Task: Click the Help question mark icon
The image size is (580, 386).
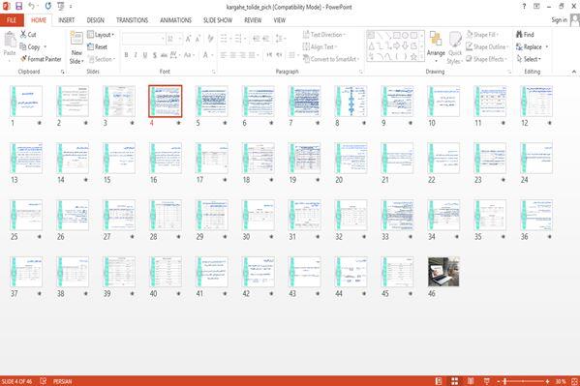Action: pyautogui.click(x=524, y=6)
